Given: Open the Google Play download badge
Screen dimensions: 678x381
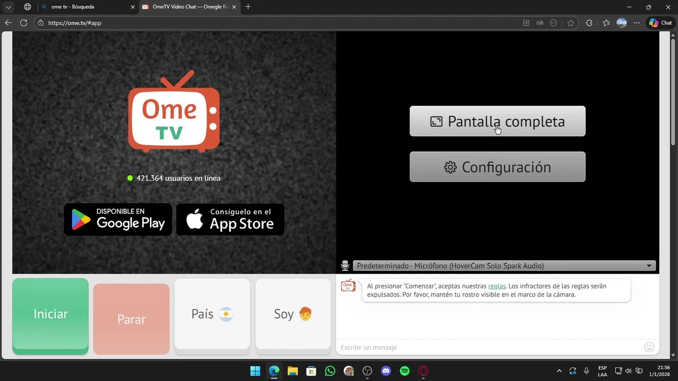Looking at the screenshot, I should point(118,220).
